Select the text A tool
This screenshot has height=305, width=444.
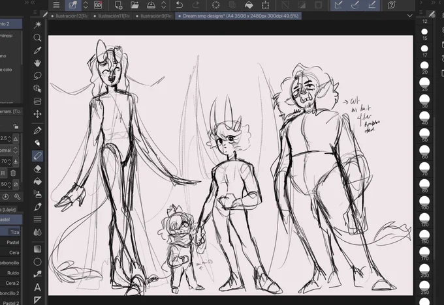[x=37, y=287]
